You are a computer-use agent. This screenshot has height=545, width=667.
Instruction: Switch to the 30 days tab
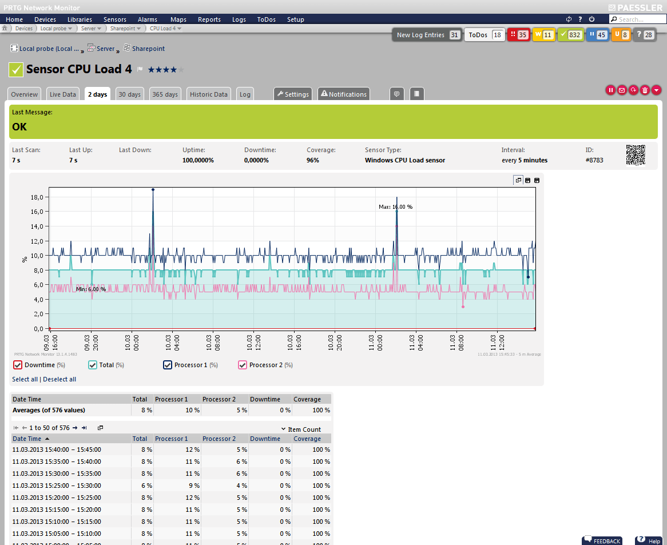click(x=129, y=94)
